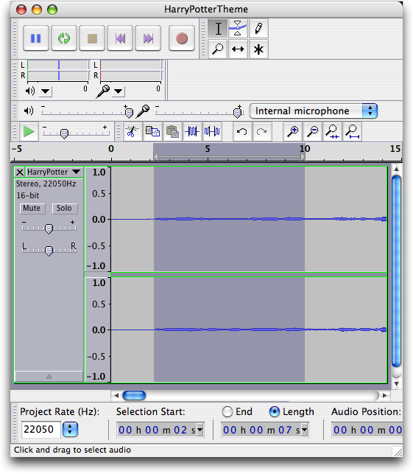This screenshot has width=413, height=474.
Task: Click the vertical scrollbar up arrow
Action: tap(396, 169)
